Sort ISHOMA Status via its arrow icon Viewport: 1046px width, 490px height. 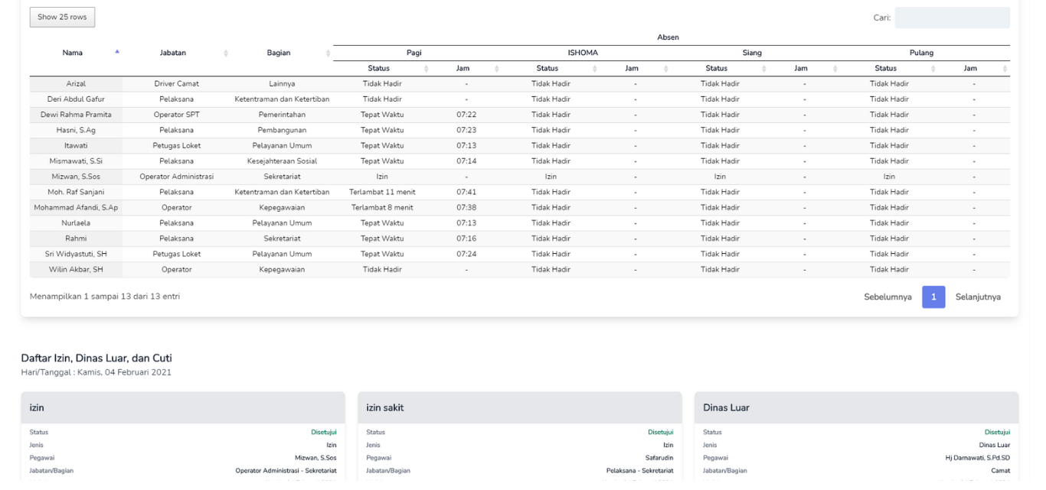(595, 69)
